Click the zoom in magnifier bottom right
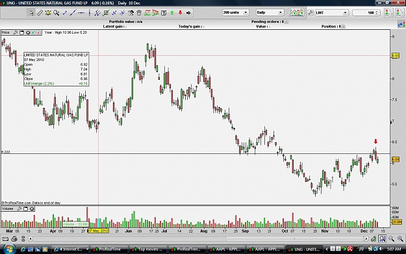The image size is (406, 254). (x=400, y=238)
